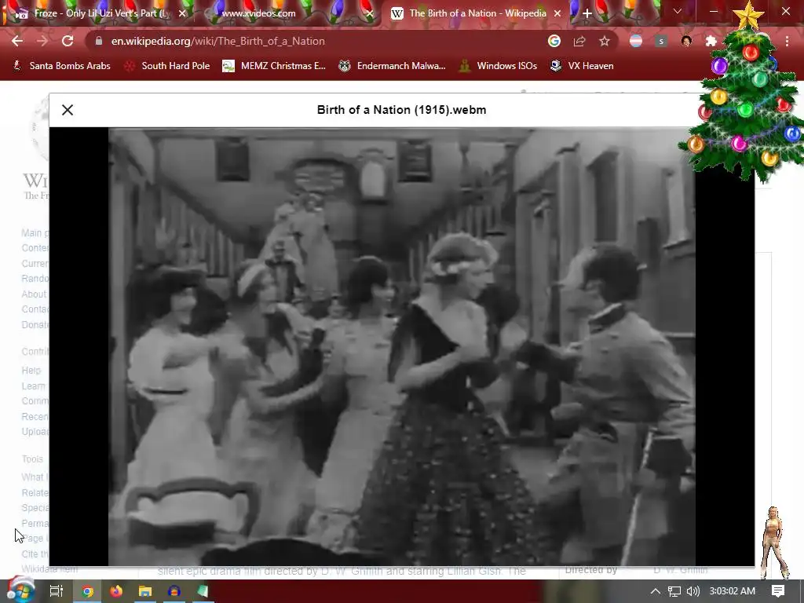Launch Firefox from the taskbar
The height and width of the screenshot is (603, 804).
[x=116, y=591]
